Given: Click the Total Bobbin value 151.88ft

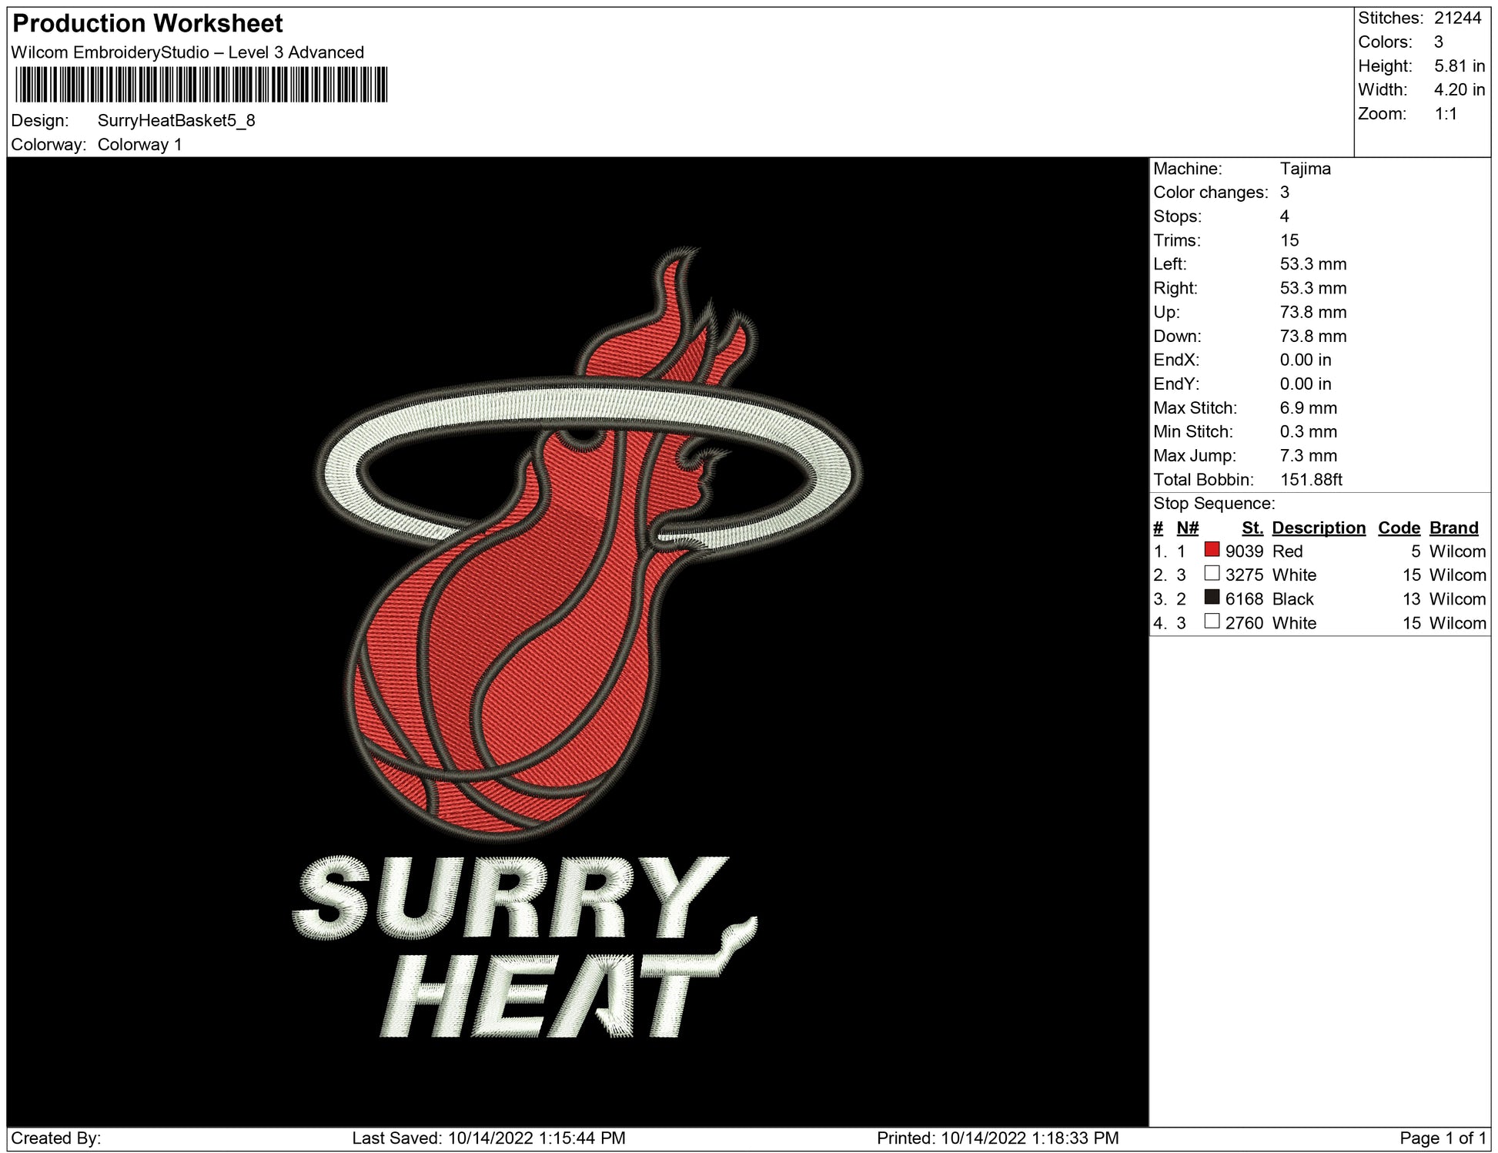Looking at the screenshot, I should [1310, 480].
